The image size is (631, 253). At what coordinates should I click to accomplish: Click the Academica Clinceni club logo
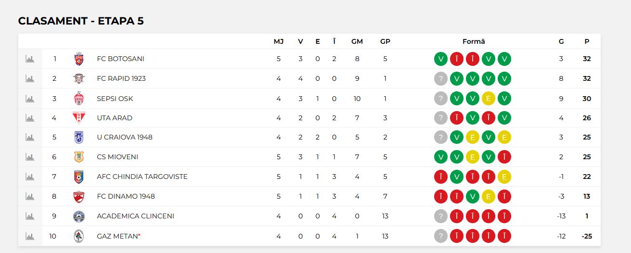click(78, 216)
